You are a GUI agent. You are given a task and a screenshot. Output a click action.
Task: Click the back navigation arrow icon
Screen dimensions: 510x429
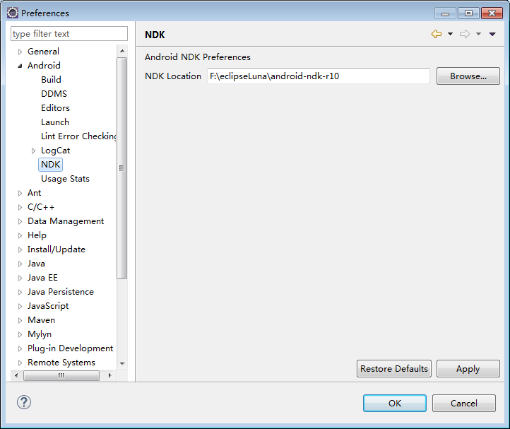436,34
